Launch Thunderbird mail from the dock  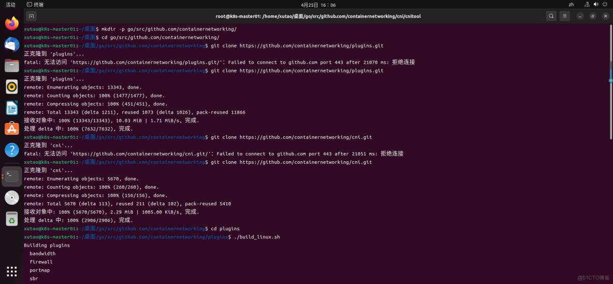pyautogui.click(x=12, y=44)
